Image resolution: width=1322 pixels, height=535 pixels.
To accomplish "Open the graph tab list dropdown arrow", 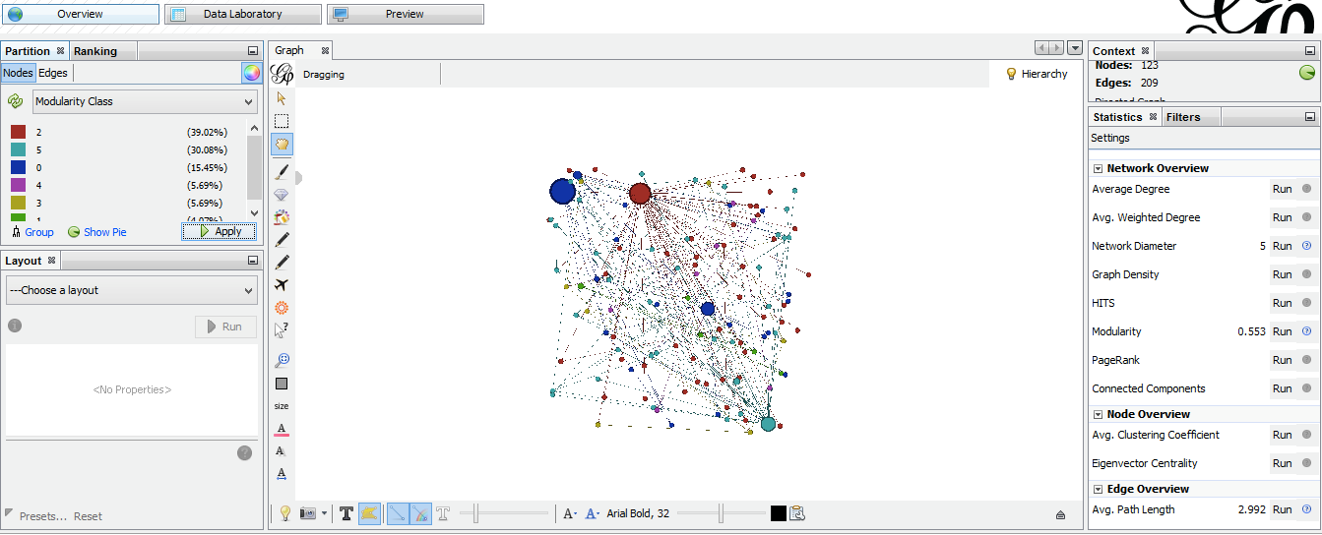I will (1074, 48).
